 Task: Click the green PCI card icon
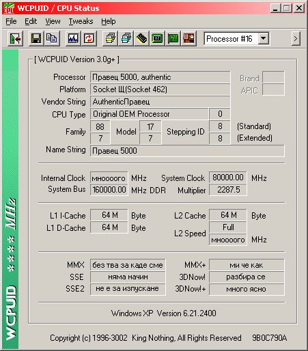tap(173, 38)
